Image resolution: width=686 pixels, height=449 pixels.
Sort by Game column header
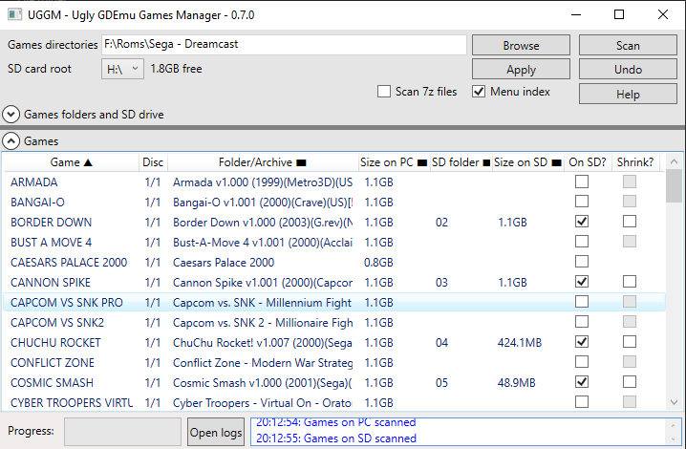coord(72,162)
